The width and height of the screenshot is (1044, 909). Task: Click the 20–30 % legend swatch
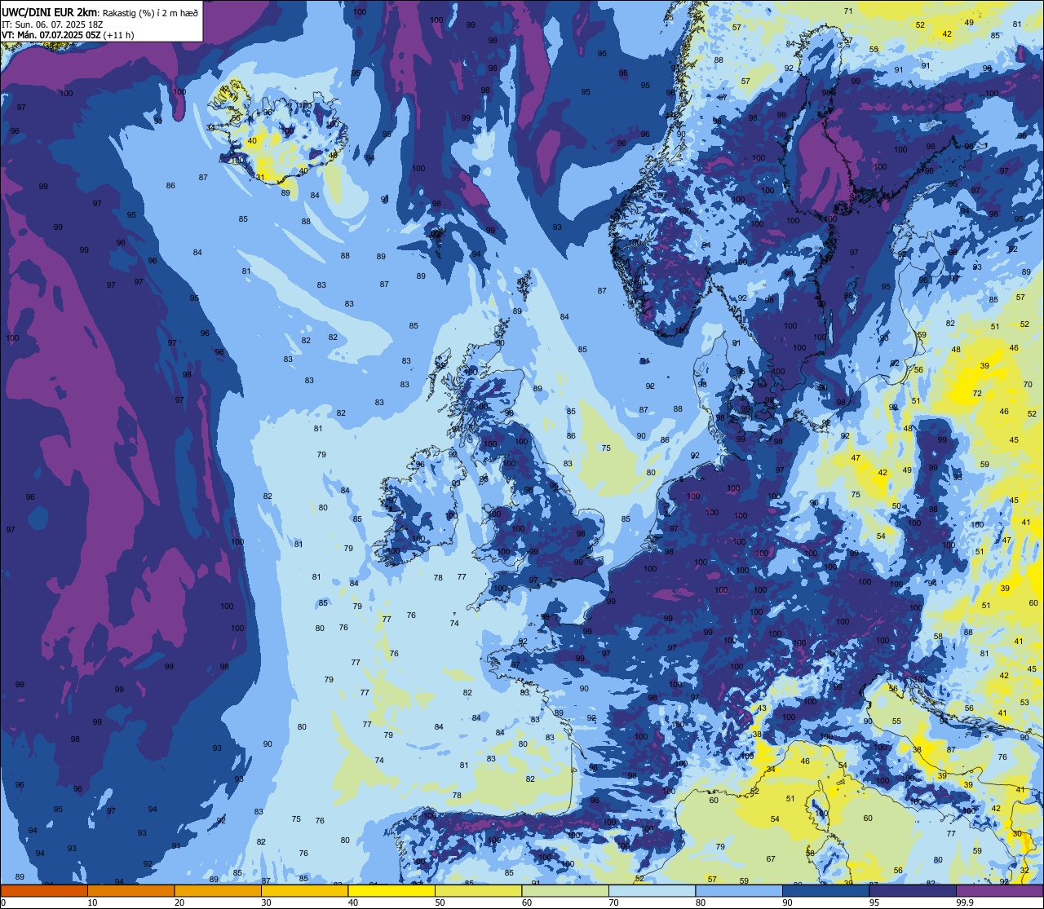(218, 891)
